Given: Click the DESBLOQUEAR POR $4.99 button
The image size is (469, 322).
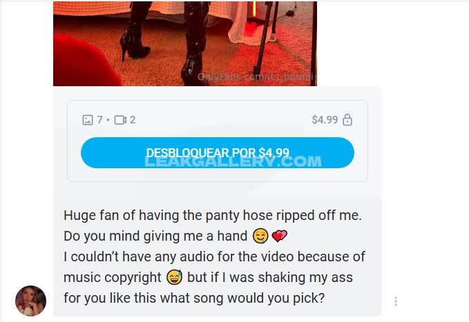Looking at the screenshot, I should tap(218, 152).
